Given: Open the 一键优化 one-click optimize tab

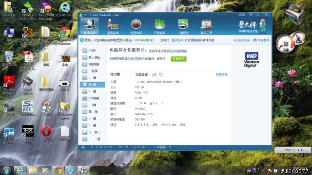Looking at the screenshot, I should coord(183,27).
